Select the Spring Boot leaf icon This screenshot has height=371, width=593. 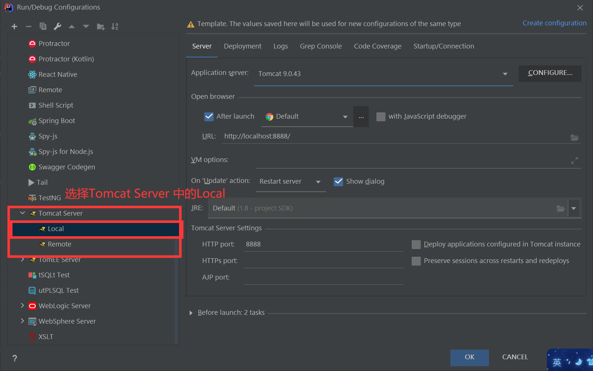[32, 121]
